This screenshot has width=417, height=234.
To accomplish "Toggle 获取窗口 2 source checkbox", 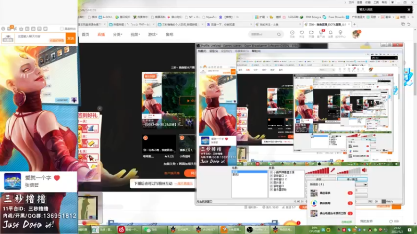I will point(271,179).
